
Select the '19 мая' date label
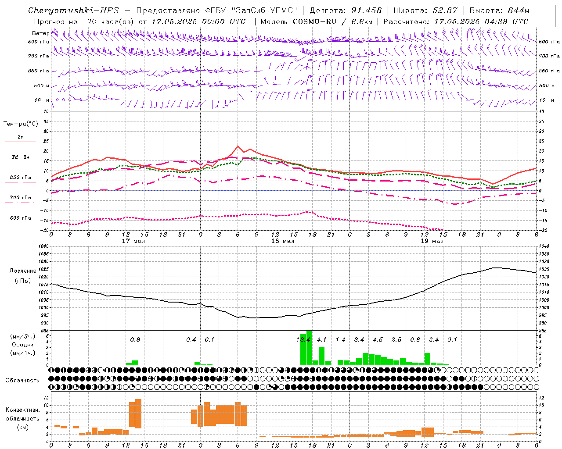432,241
